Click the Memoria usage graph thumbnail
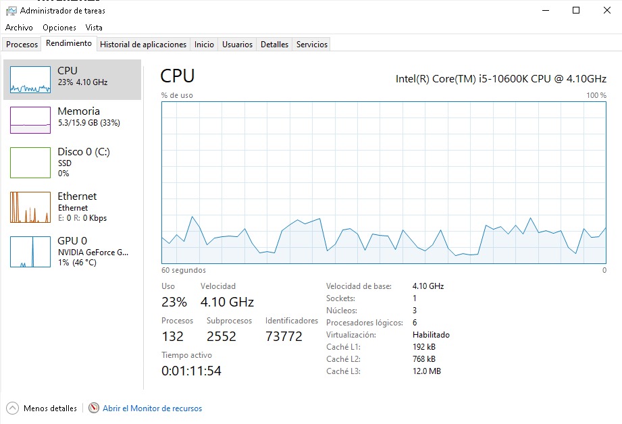 point(30,120)
